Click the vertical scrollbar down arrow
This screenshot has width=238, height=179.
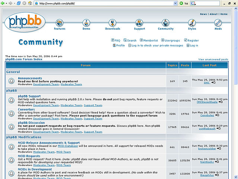(x=236, y=177)
